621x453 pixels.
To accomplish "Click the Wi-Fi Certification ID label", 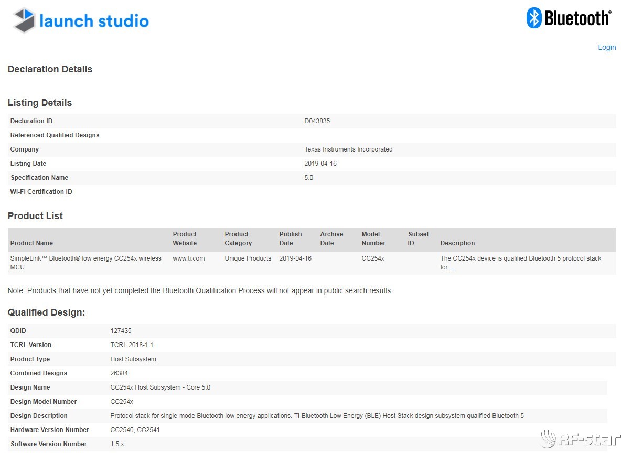I will pos(41,192).
